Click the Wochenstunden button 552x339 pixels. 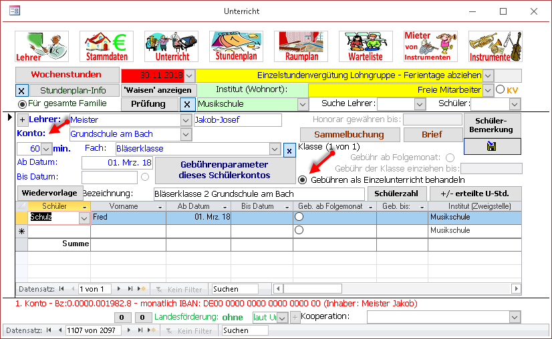tap(66, 75)
